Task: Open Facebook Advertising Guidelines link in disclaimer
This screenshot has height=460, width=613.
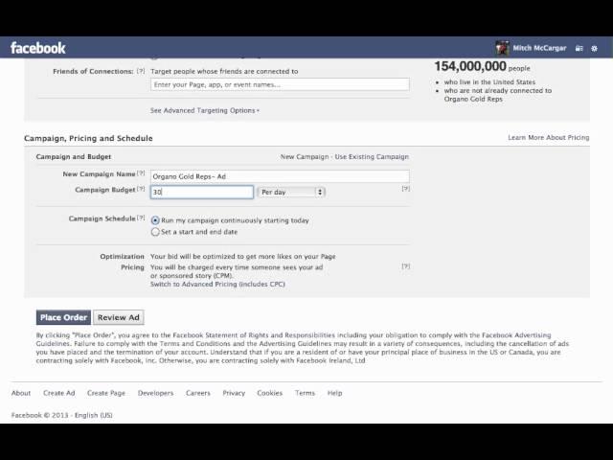Action: [294, 339]
